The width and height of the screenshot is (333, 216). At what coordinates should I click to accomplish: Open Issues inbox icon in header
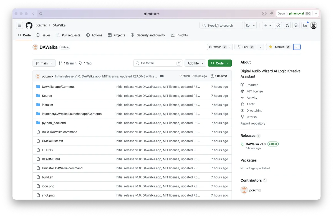pyautogui.click(x=278, y=25)
